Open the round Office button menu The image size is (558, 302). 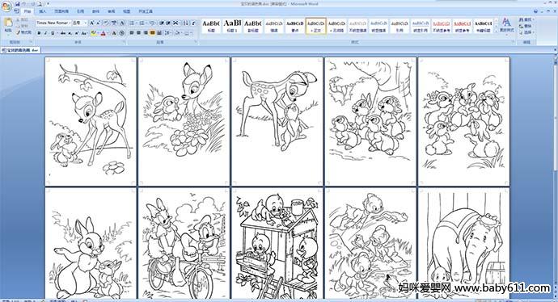(x=6, y=6)
